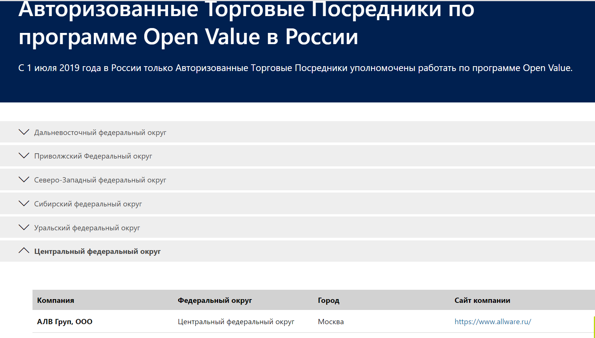This screenshot has height=338, width=595.
Task: Click the subtitle starting with С 1 июля 2019
Action: (295, 68)
